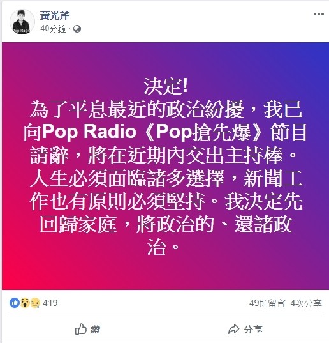Click the 《Pop搶先爆》 program name text
The image size is (329, 343).
click(203, 132)
